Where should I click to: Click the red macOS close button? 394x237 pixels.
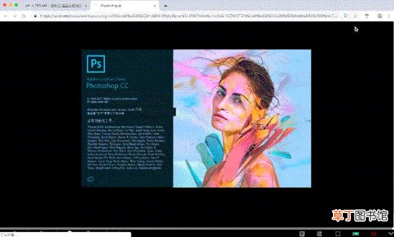click(x=5, y=5)
